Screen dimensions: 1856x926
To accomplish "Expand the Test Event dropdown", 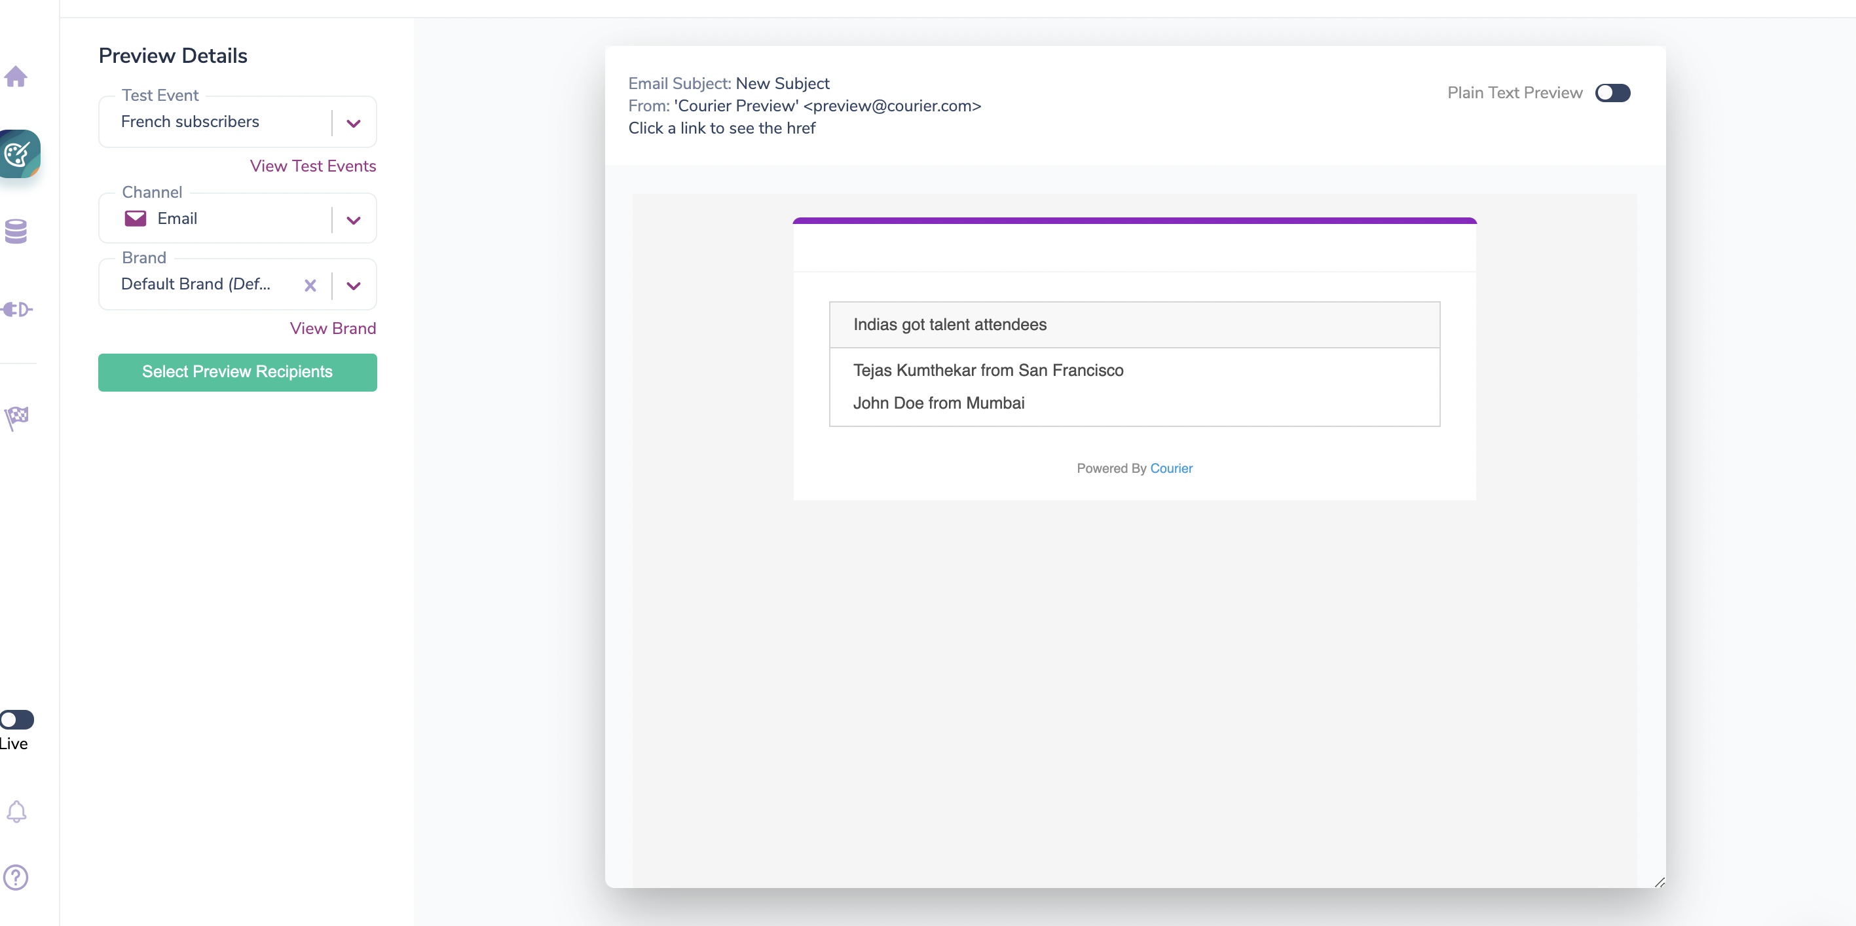I will click(353, 123).
